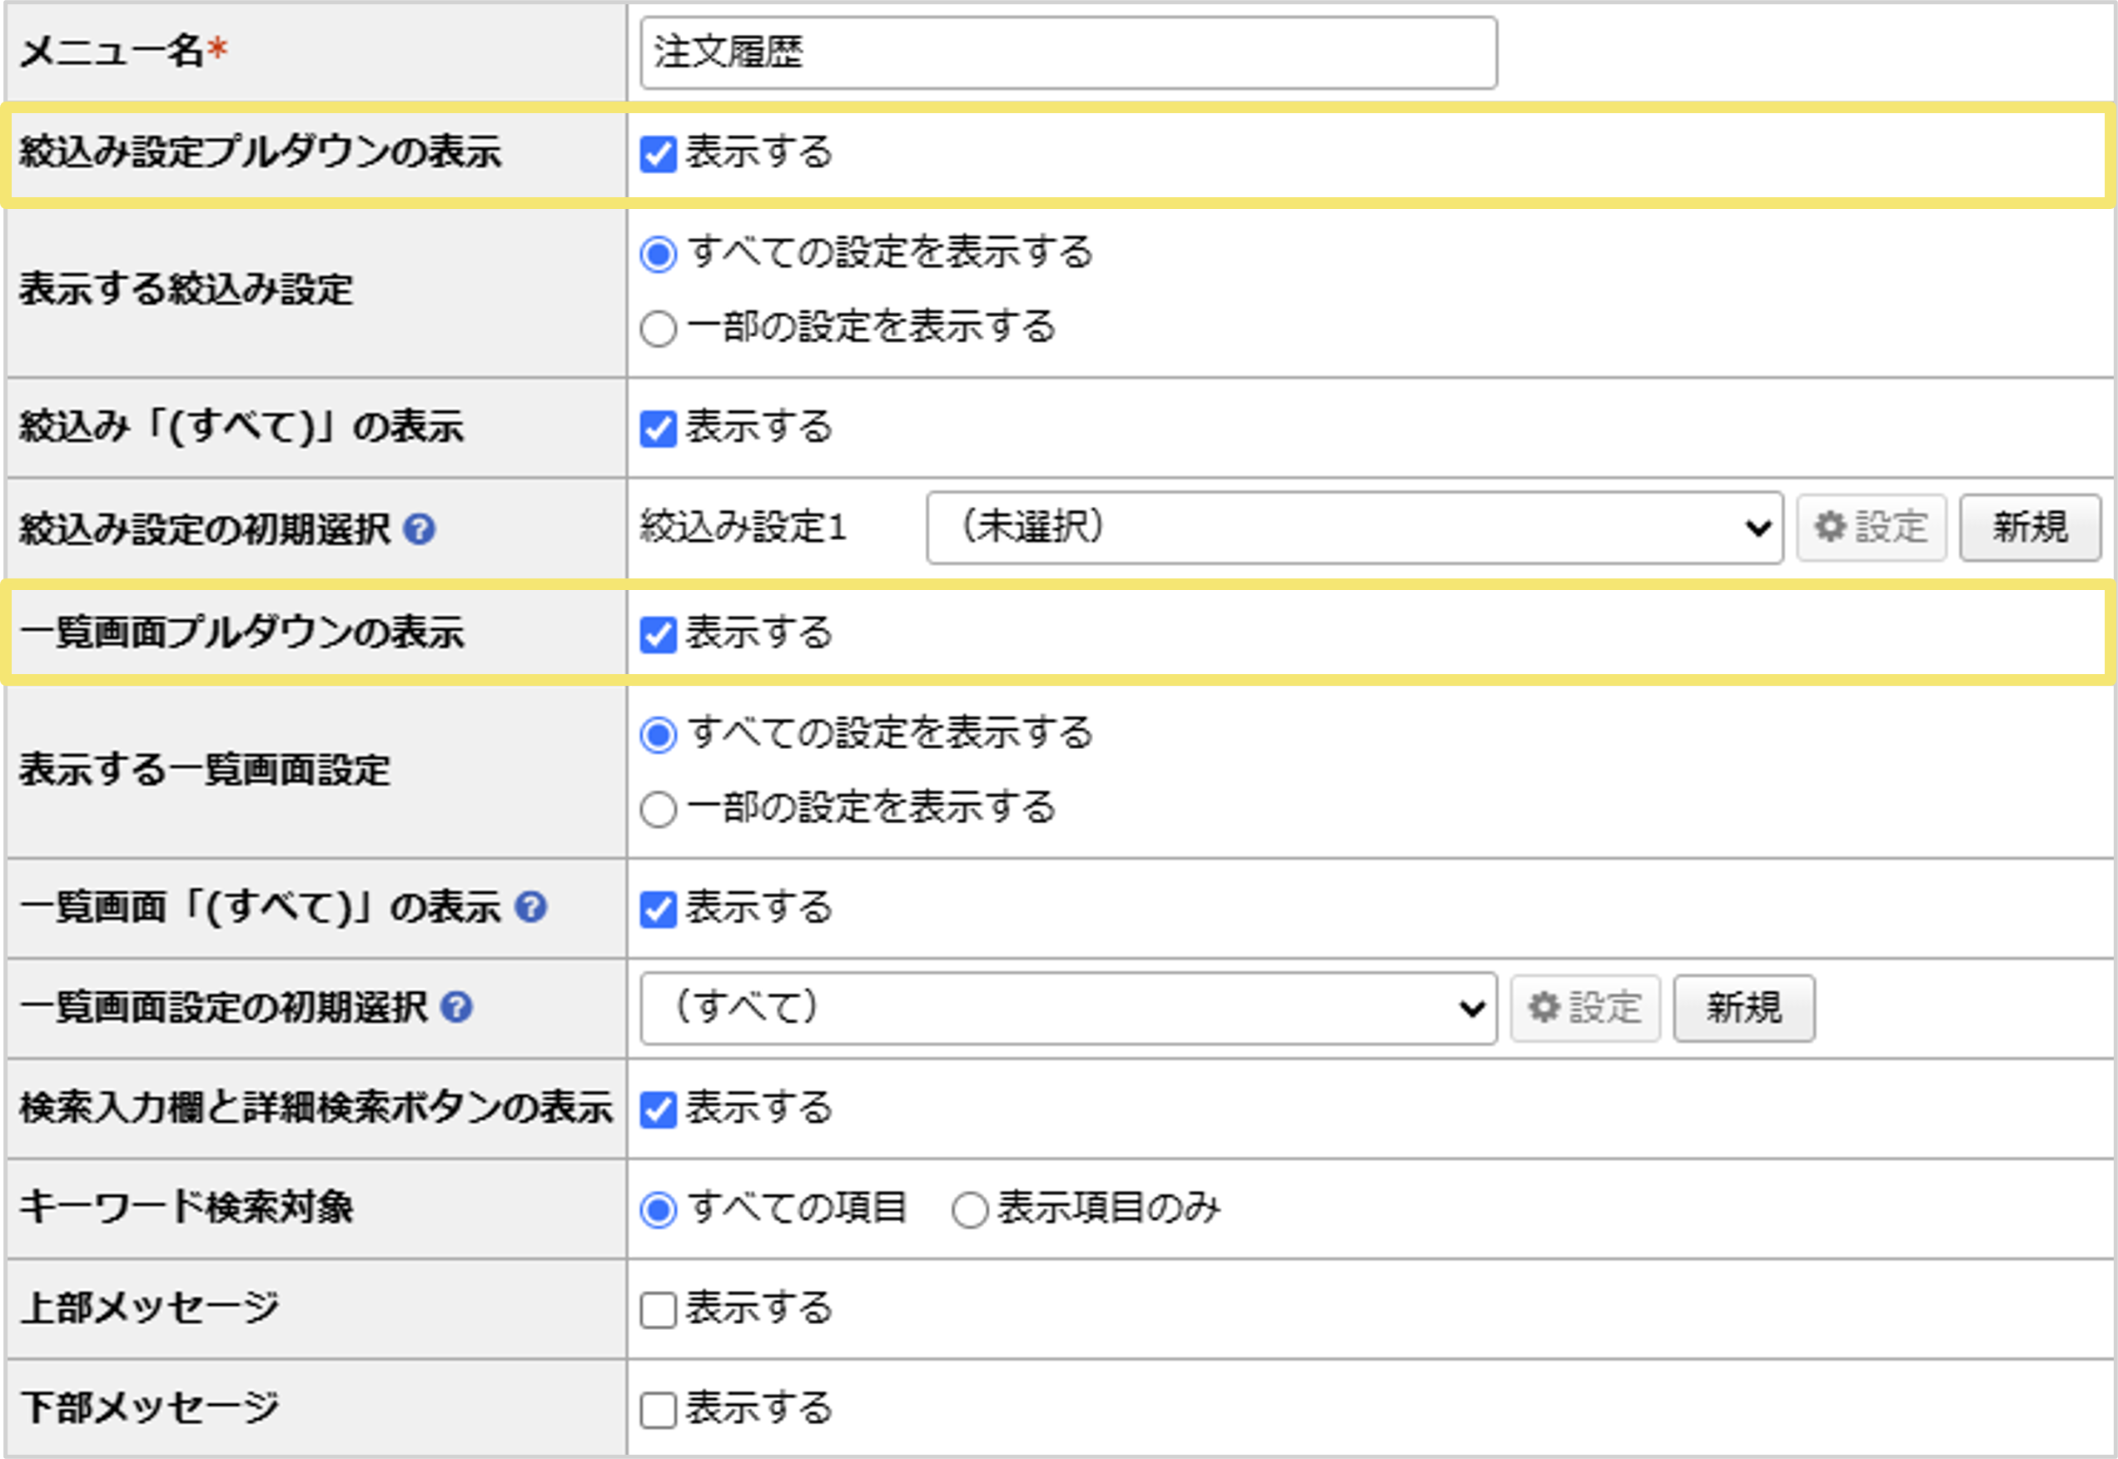
Task: Uncheck 表示する for 絞込み設定プルダウンの表示
Action: point(658,152)
